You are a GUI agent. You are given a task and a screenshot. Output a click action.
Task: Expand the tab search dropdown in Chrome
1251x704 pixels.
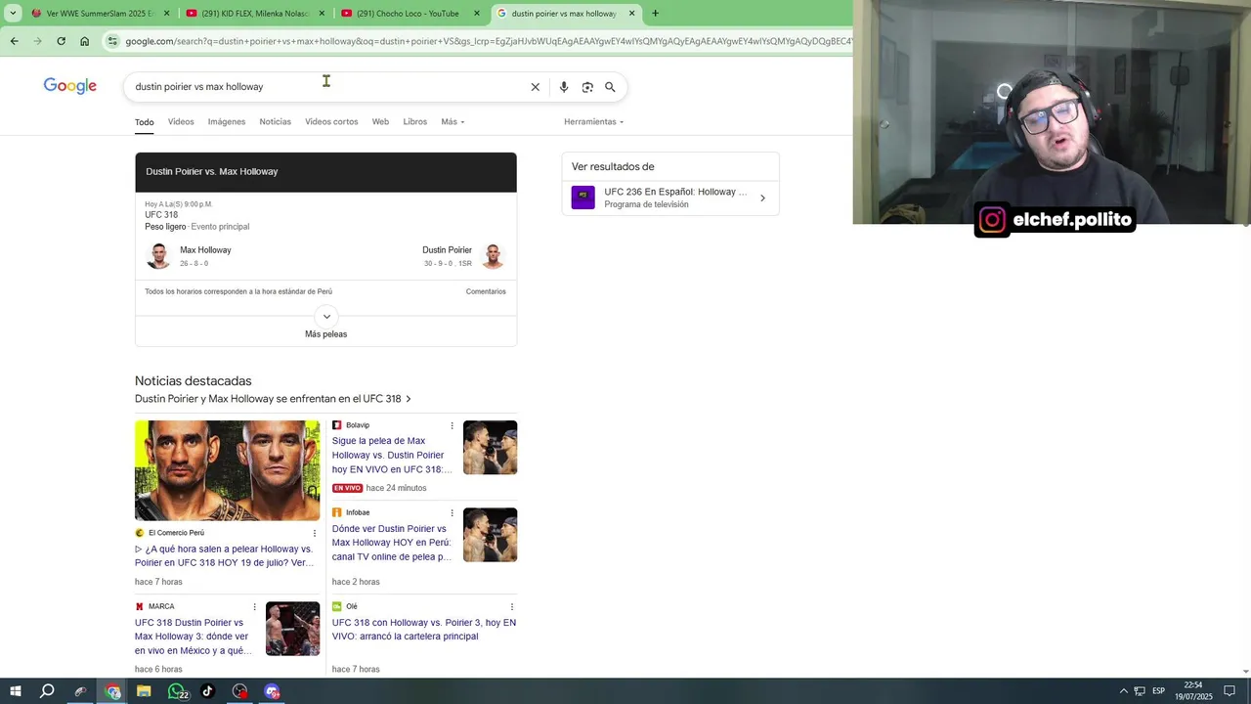pyautogui.click(x=13, y=14)
